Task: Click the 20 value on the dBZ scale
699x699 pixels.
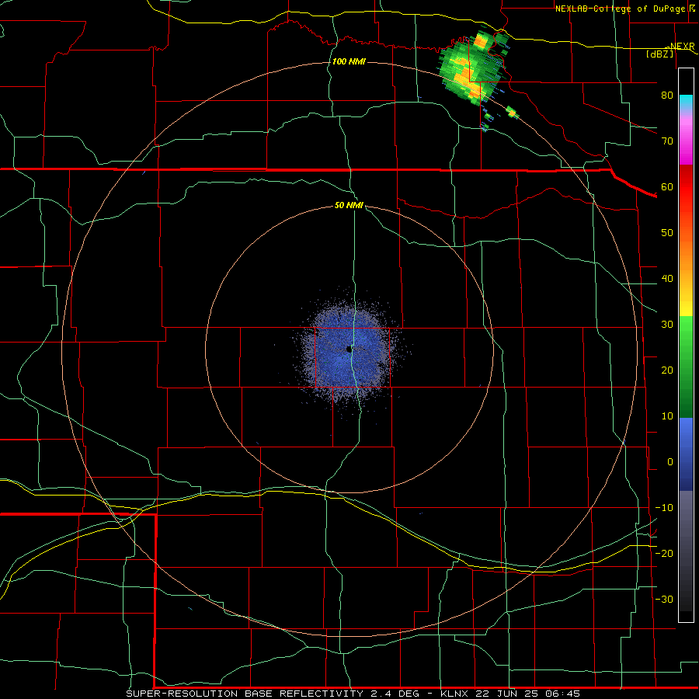Action: [667, 370]
